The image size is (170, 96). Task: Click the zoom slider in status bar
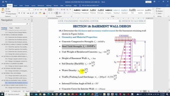(x=159, y=91)
